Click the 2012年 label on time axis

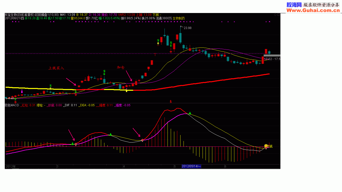coord(10,166)
